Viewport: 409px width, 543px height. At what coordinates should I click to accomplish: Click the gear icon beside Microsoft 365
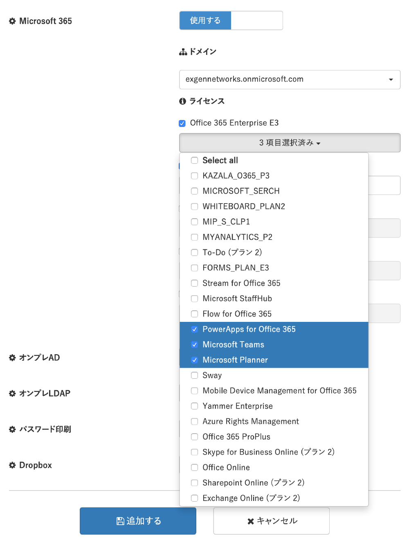click(12, 21)
